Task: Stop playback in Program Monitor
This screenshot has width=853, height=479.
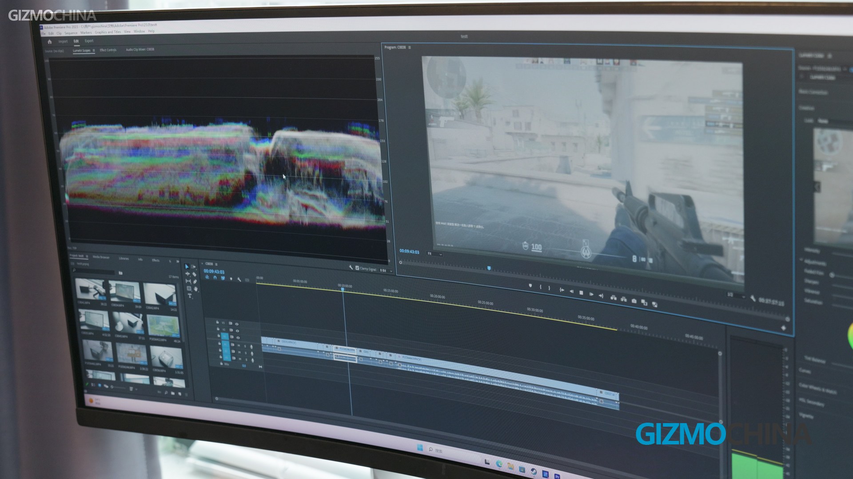Action: 581,293
